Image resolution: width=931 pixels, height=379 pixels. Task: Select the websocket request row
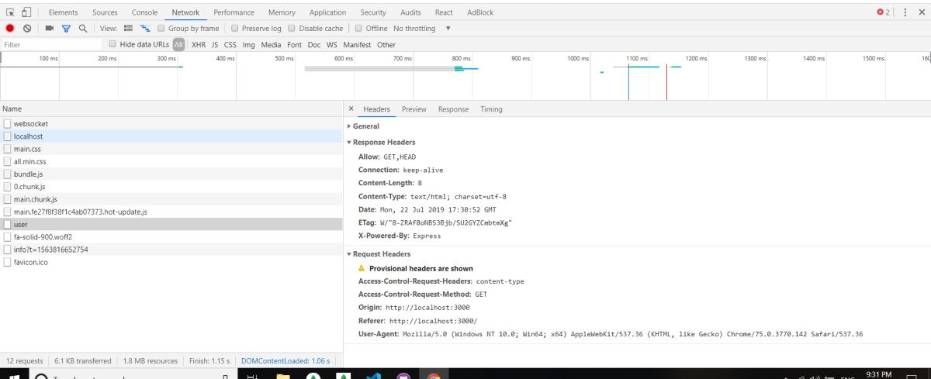pos(171,124)
